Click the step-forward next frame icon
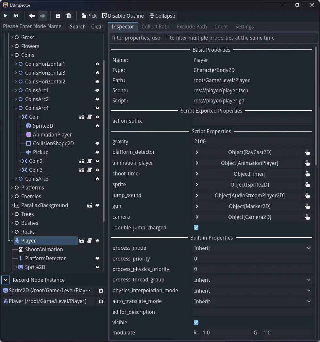The height and width of the screenshot is (342, 320). pyautogui.click(x=16, y=16)
